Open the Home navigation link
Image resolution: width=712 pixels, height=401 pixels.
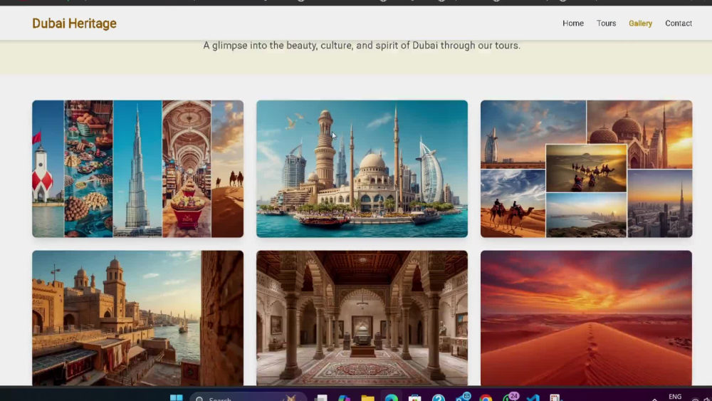pyautogui.click(x=573, y=24)
